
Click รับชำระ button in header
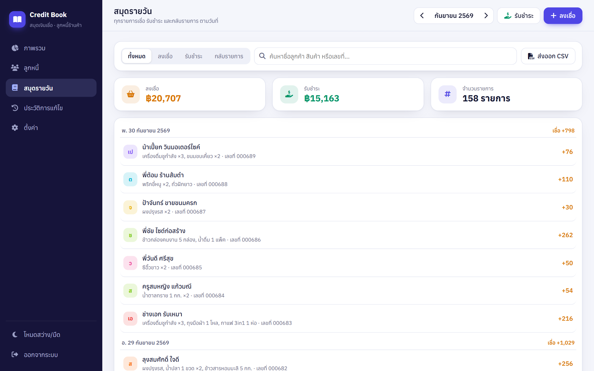point(519,16)
